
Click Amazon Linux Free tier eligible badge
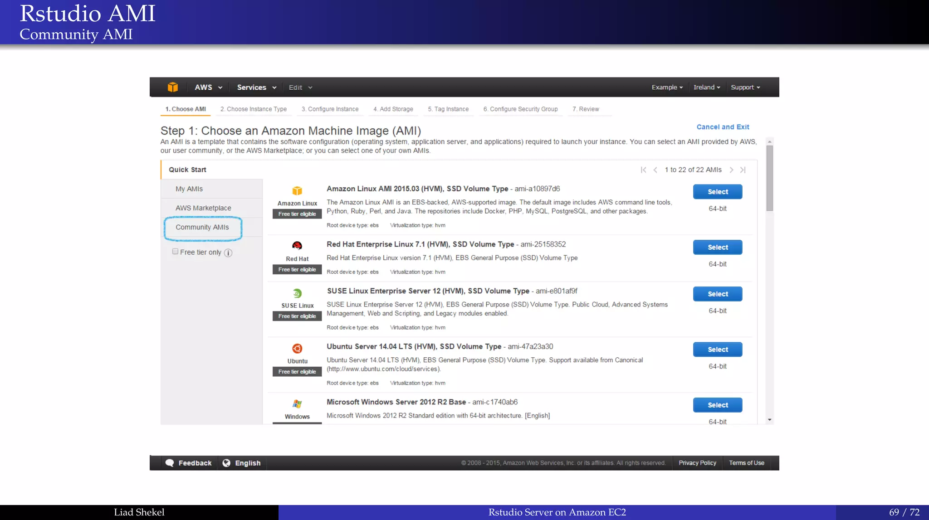[x=297, y=214]
